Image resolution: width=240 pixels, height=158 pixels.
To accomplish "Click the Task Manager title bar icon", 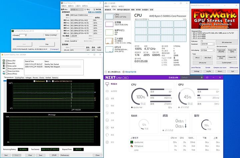I will 106,3.
